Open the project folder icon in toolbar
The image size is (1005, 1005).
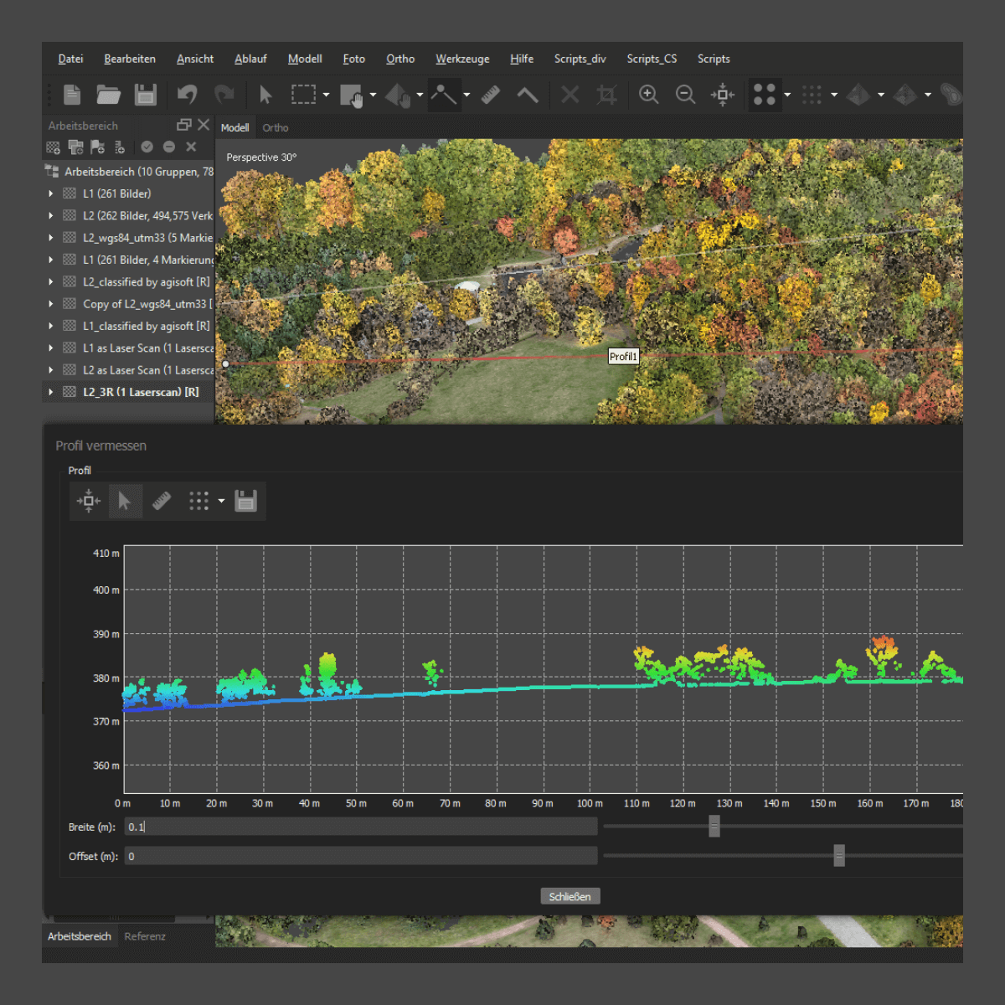[x=108, y=95]
